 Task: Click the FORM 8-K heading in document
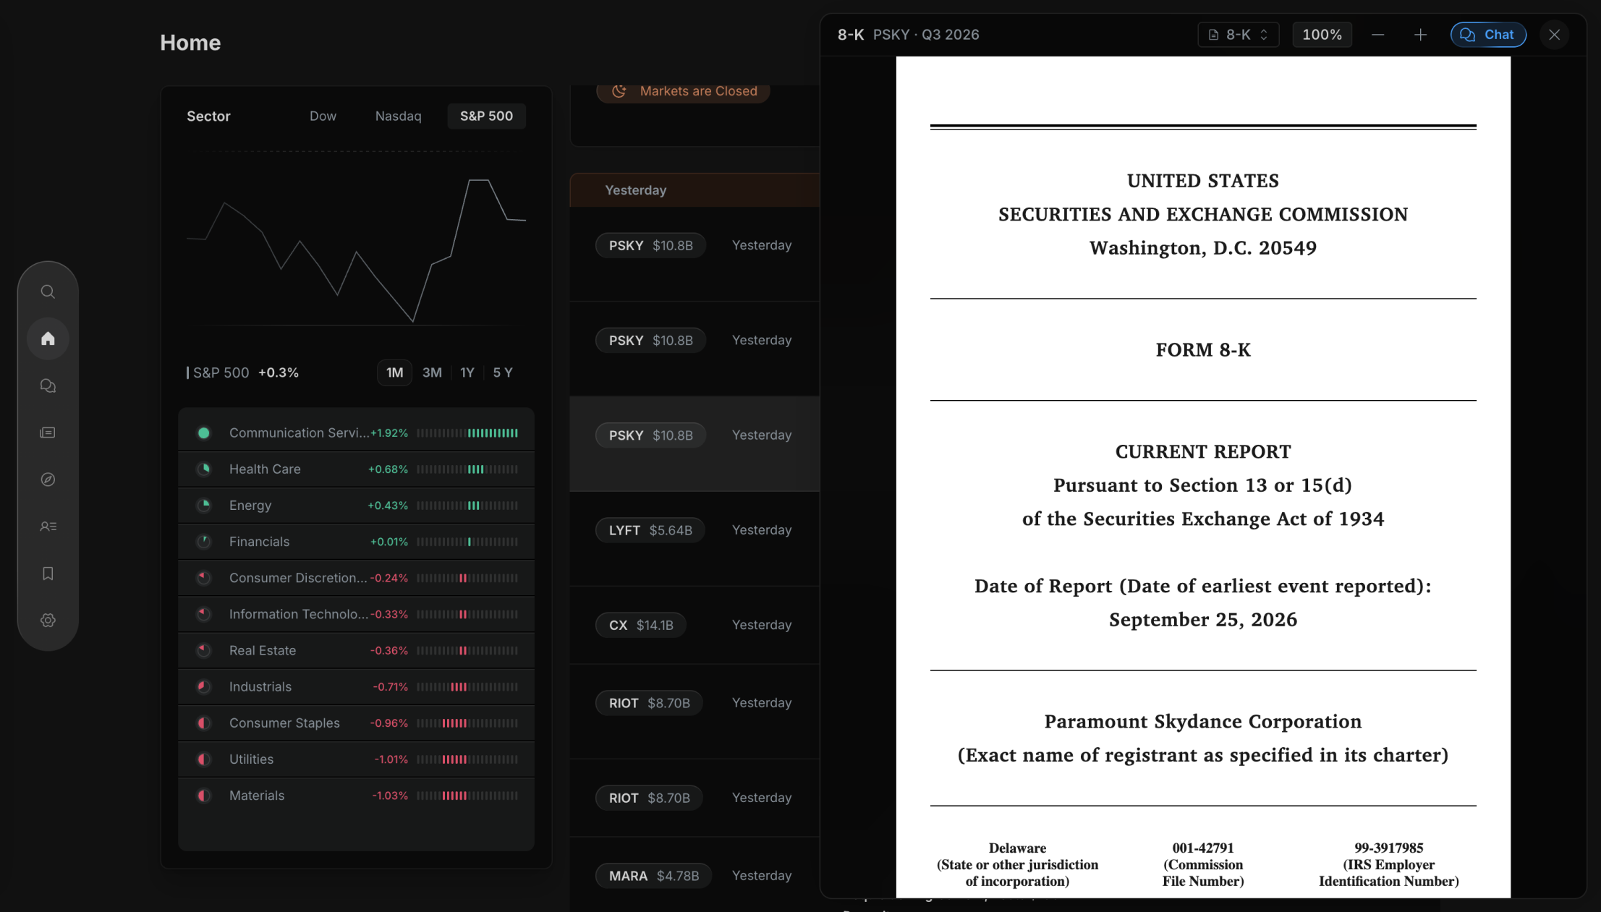(x=1202, y=350)
